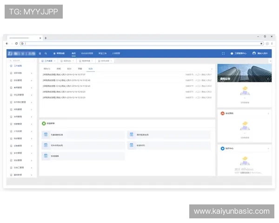This screenshot has height=223, width=279.
Task: Open the first quick menu tile icon
Action: pos(46,135)
